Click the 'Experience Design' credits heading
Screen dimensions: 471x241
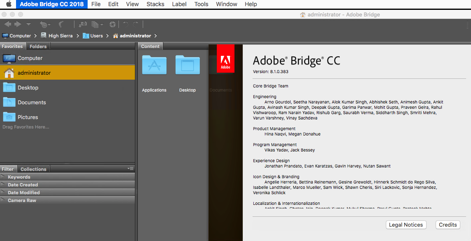pos(271,161)
